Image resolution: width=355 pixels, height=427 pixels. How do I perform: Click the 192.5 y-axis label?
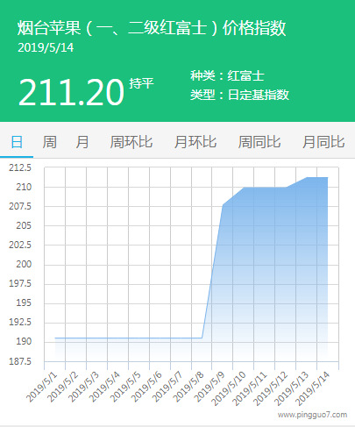[20, 322]
